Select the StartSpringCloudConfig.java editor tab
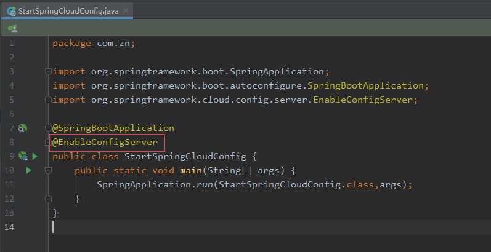 tap(67, 12)
